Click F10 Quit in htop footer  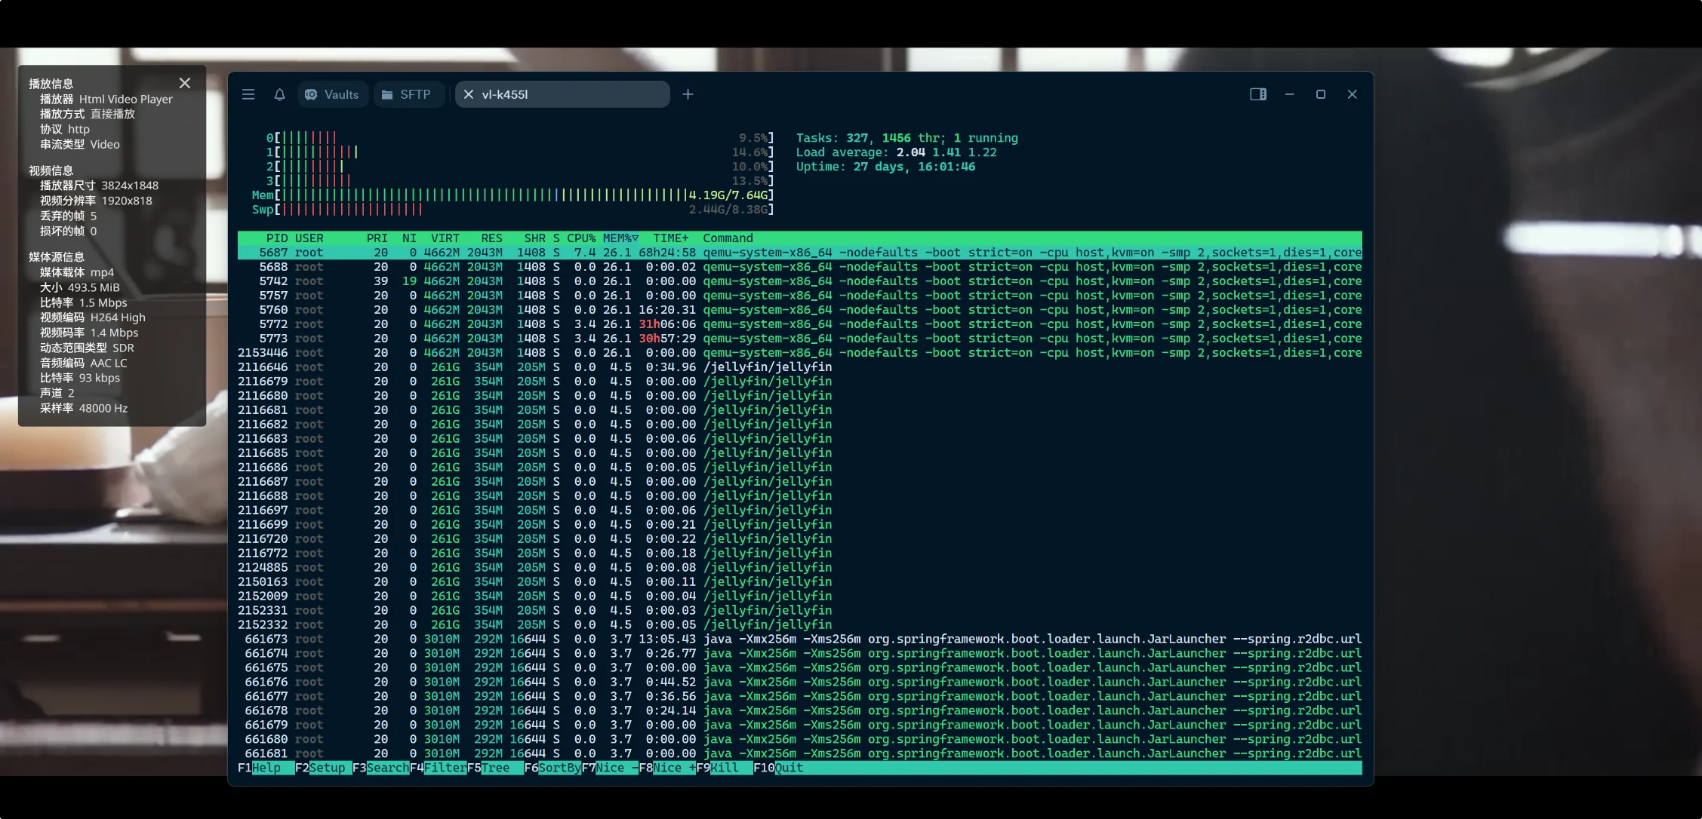[789, 768]
